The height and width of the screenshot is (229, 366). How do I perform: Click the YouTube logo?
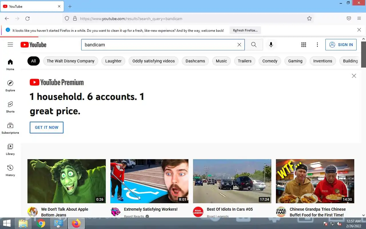pos(33,45)
